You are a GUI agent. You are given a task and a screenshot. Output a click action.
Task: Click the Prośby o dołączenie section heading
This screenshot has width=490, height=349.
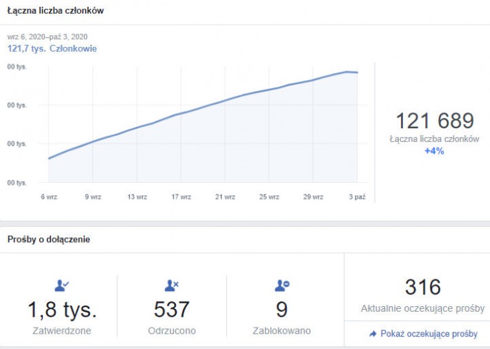48,239
